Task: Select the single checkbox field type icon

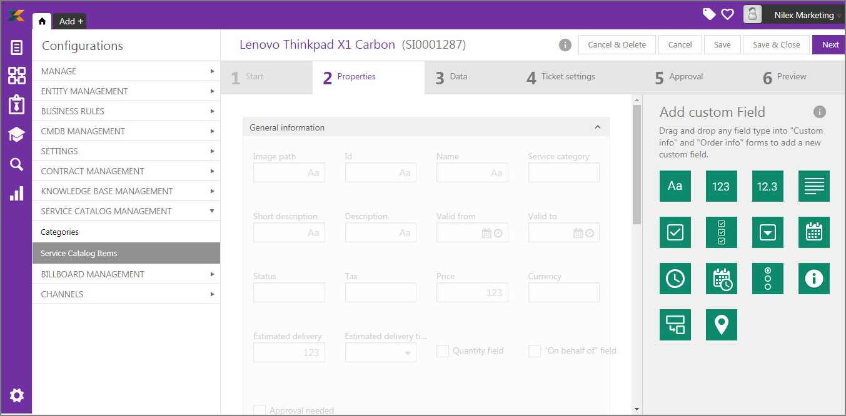Action: coord(675,232)
